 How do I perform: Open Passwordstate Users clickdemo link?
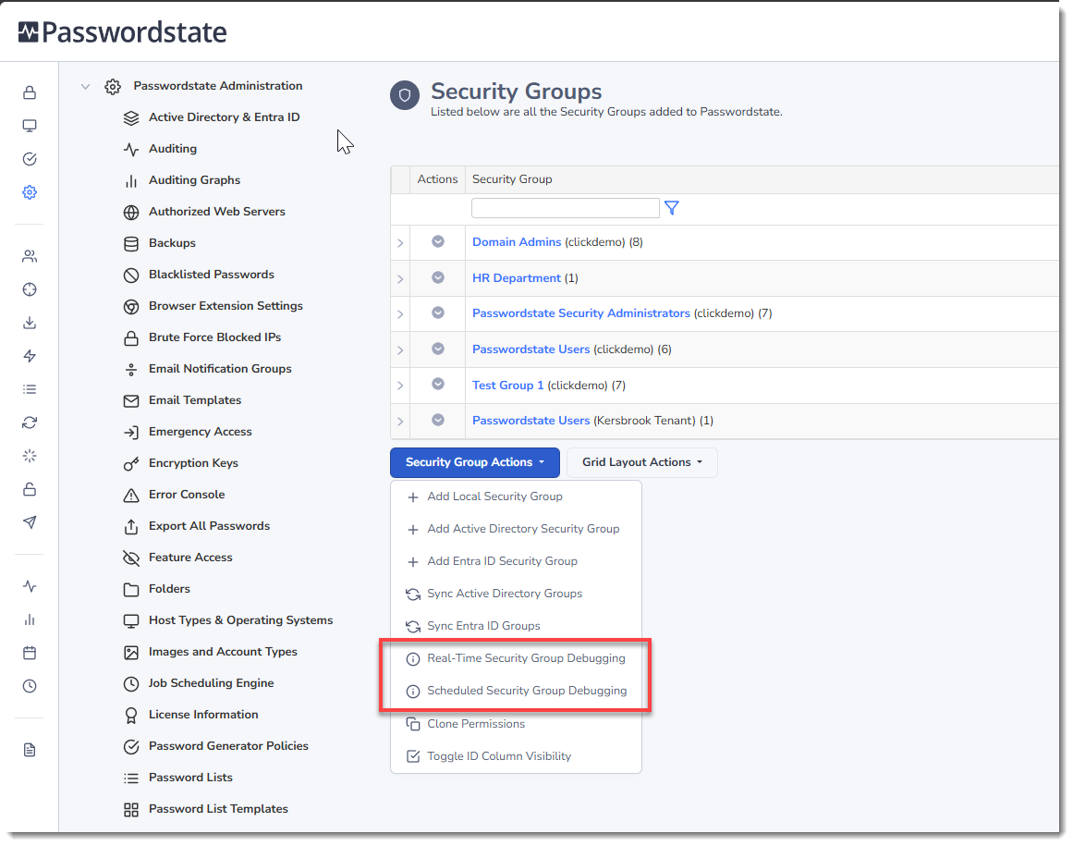click(531, 349)
